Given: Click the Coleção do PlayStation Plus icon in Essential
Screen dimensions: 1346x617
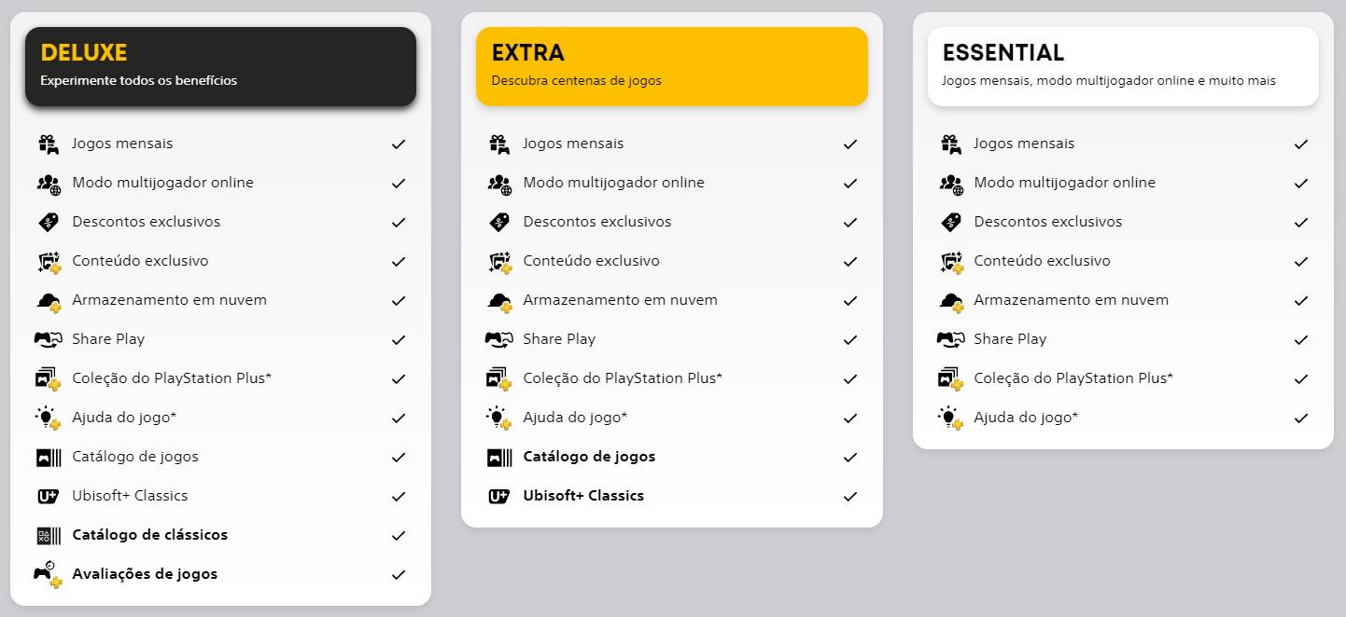Looking at the screenshot, I should (950, 379).
